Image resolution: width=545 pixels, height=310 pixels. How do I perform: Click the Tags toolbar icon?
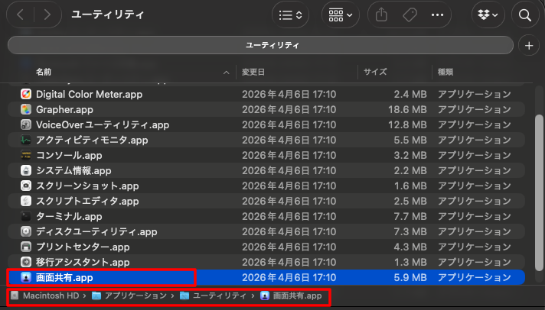click(410, 15)
